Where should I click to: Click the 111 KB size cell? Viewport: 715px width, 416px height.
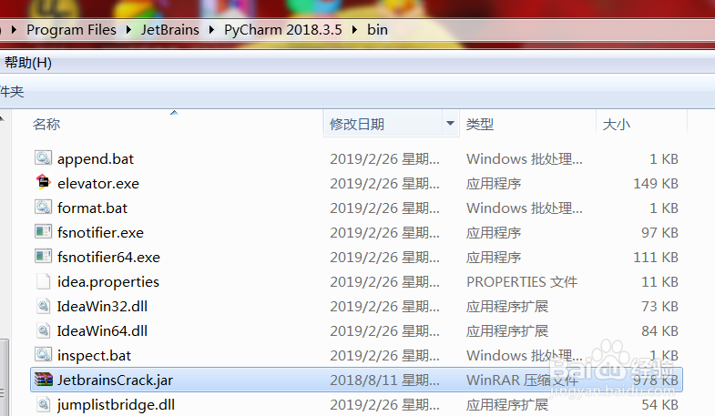point(655,257)
